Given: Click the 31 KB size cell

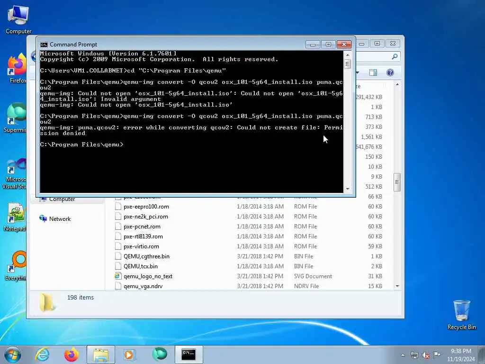Looking at the screenshot, I should click(375, 276).
